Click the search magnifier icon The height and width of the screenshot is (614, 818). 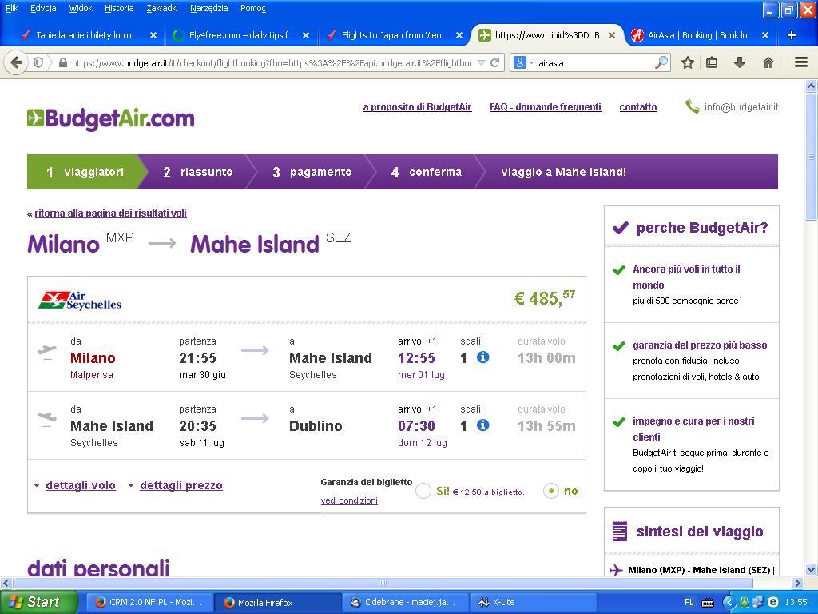661,62
